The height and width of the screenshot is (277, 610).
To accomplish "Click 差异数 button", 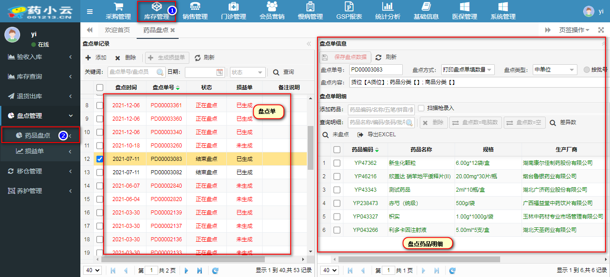I will point(563,122).
